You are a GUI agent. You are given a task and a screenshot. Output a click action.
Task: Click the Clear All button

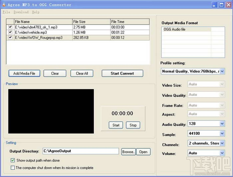pos(82,73)
